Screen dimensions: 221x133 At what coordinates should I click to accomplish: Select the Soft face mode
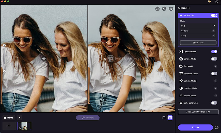pos(198,26)
